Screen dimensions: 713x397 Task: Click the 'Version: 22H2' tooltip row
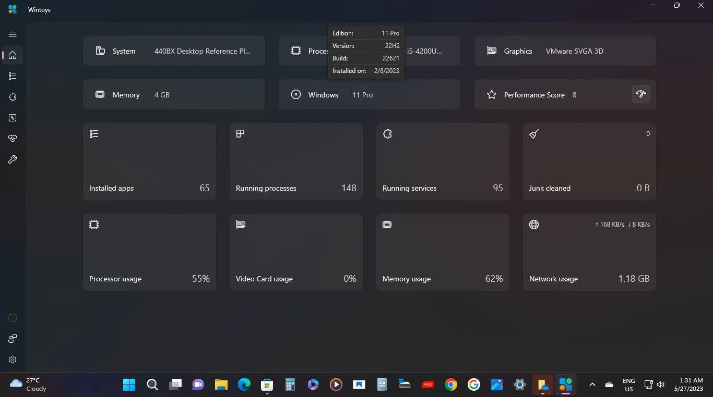(366, 46)
